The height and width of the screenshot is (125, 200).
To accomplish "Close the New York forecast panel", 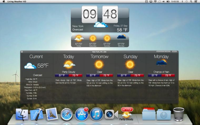I will tap(22, 52).
